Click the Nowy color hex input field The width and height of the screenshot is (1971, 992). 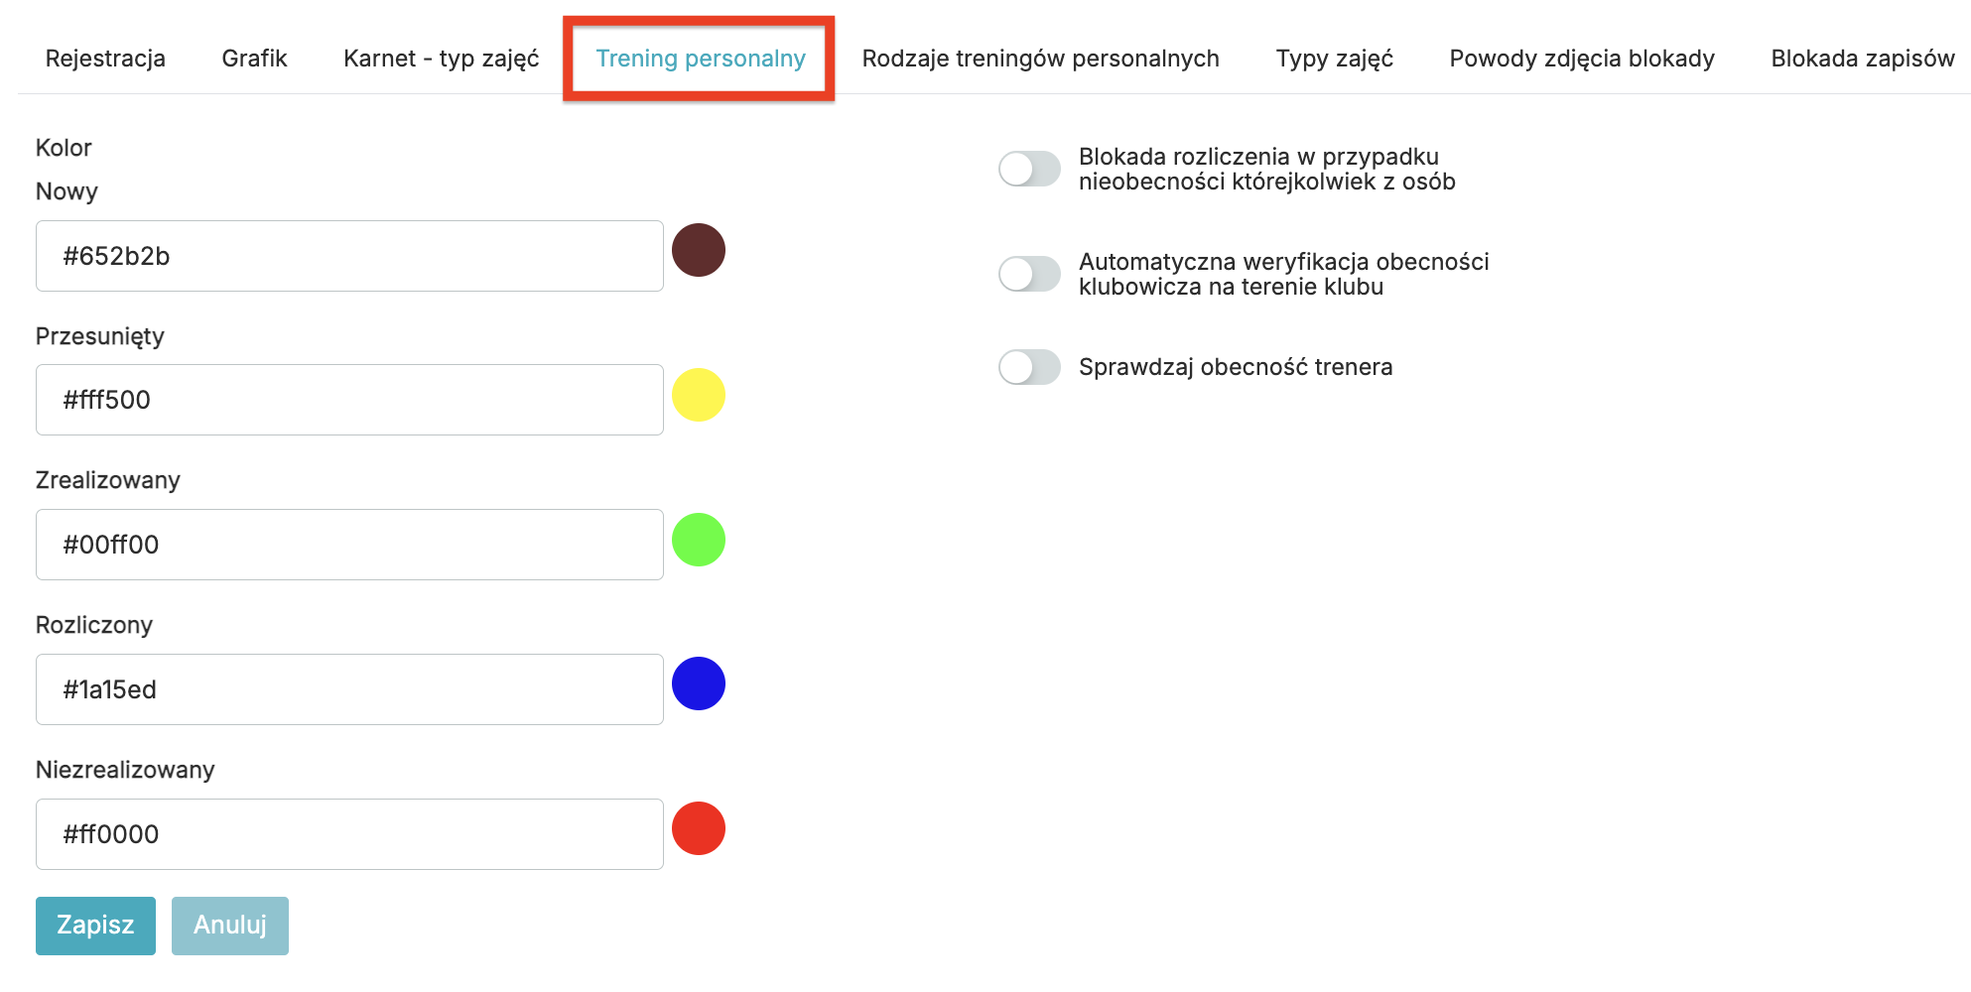coord(349,256)
